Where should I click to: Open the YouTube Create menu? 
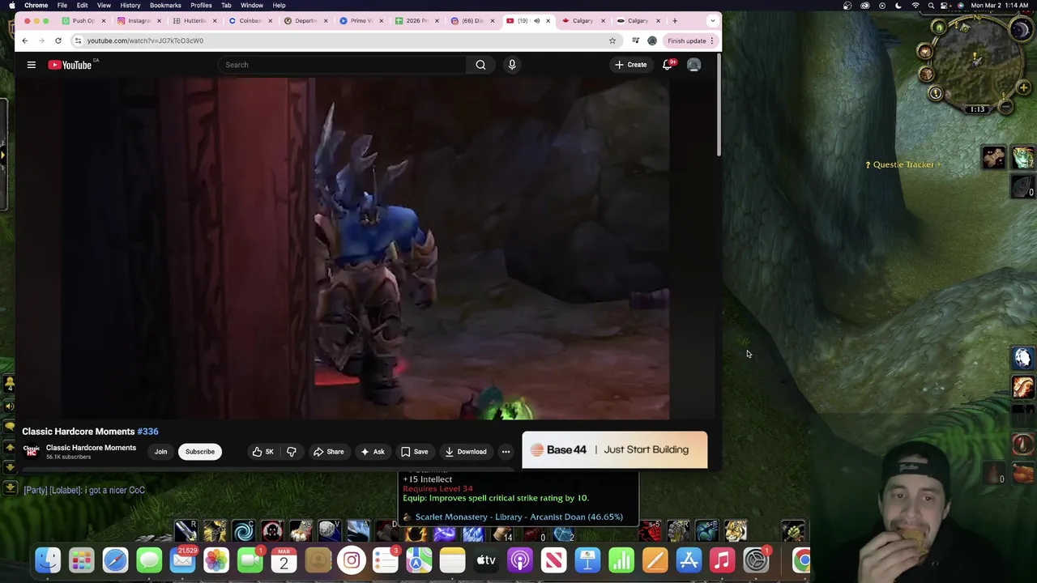tap(631, 65)
